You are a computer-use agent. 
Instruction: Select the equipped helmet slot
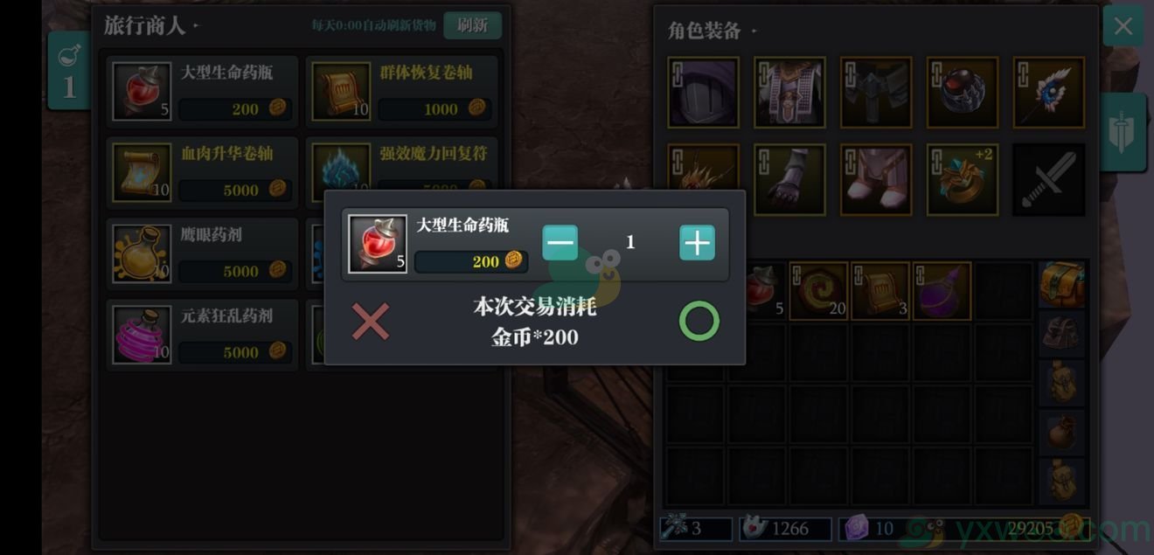click(x=703, y=93)
